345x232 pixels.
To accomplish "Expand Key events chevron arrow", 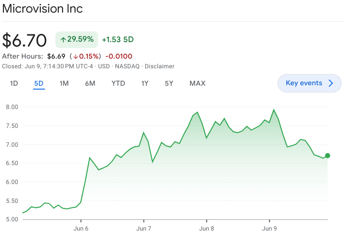I will click(331, 83).
